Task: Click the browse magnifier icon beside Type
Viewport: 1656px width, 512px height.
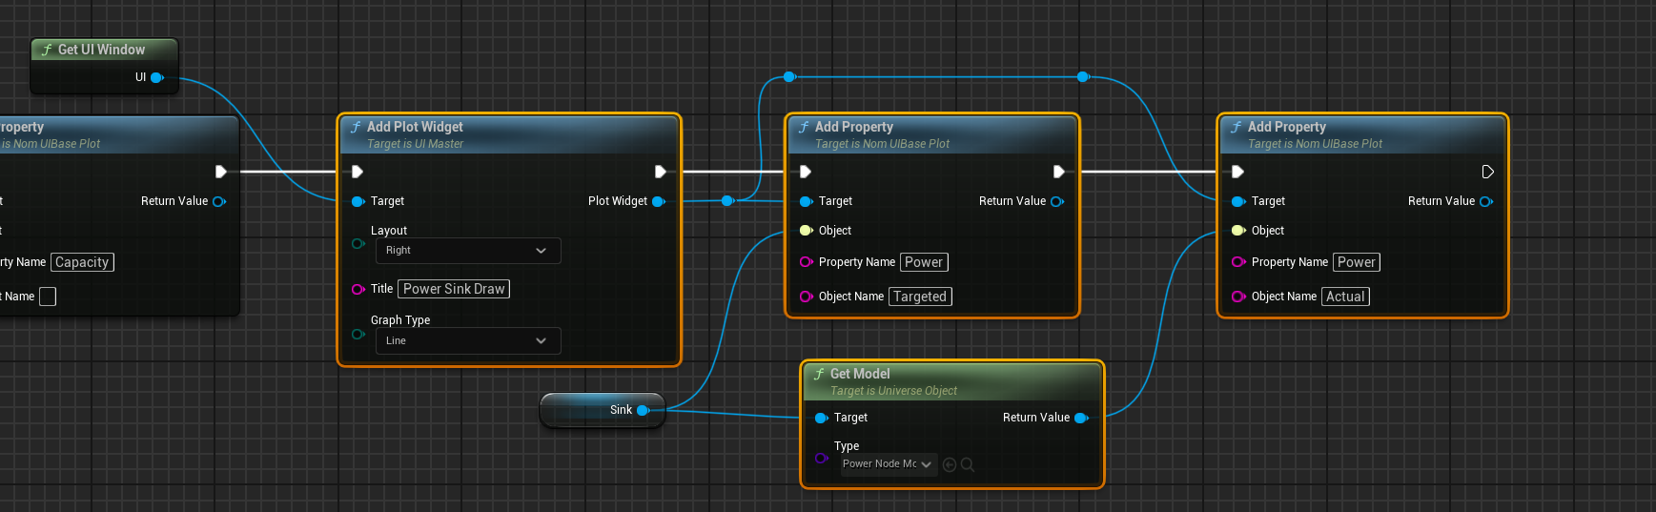Action: [968, 464]
